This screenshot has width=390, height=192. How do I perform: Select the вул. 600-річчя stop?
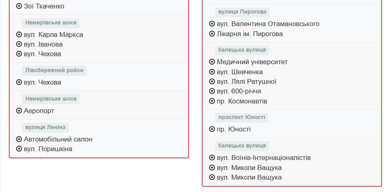tap(239, 91)
